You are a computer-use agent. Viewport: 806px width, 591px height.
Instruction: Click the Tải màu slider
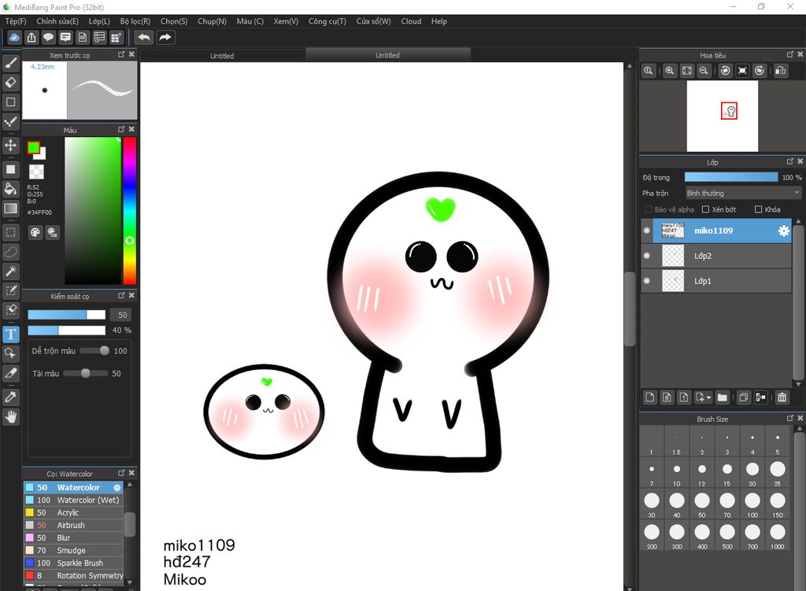[85, 374]
